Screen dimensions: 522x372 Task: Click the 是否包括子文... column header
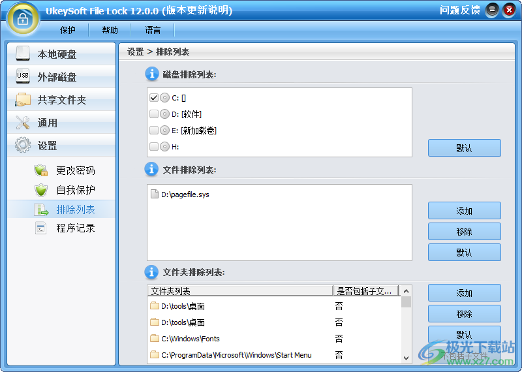coord(366,291)
